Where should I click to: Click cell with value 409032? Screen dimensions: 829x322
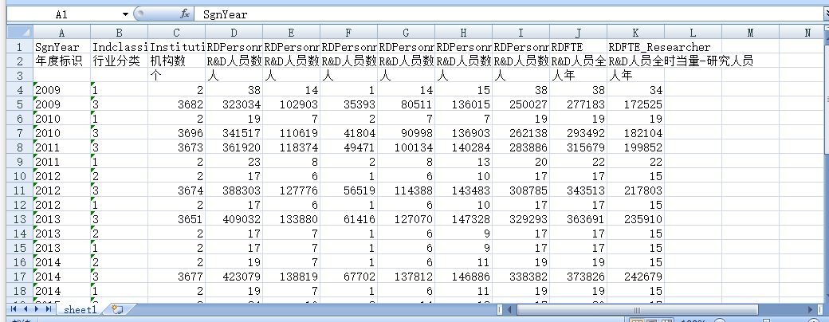(234, 219)
